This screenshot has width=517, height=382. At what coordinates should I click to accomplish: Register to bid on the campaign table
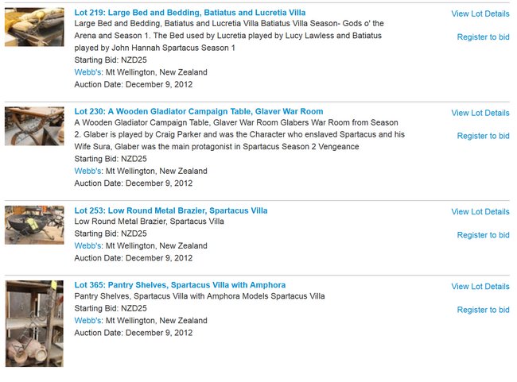484,136
